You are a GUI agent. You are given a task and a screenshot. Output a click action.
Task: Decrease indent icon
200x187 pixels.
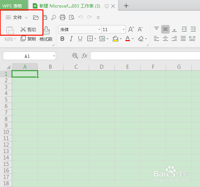(x=184, y=29)
